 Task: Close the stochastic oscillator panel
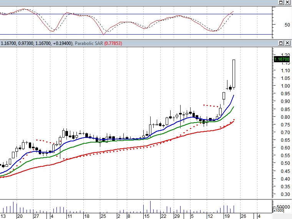(288, 2)
